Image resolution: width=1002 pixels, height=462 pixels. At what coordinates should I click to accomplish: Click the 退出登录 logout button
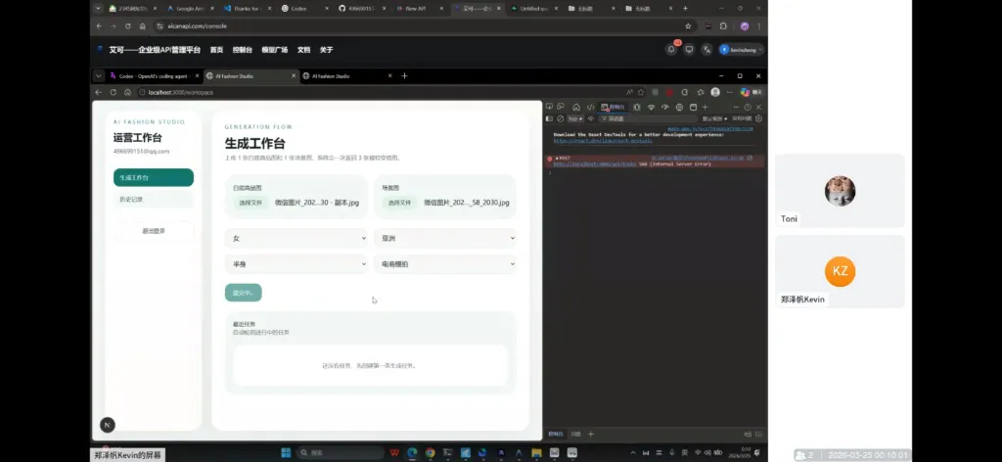point(154,231)
